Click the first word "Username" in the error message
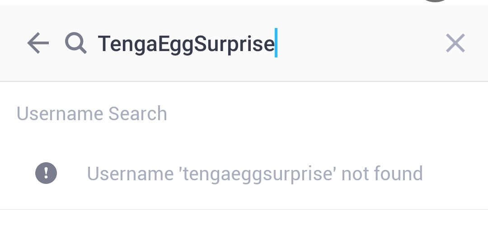 [130, 174]
